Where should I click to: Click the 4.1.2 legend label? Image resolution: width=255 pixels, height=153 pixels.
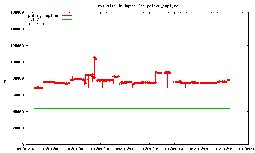click(34, 20)
